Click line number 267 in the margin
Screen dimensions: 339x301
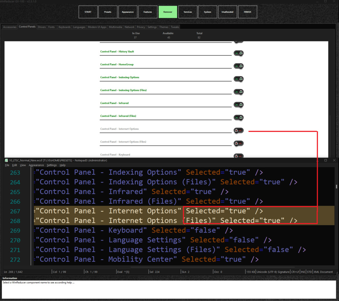[x=15, y=211]
